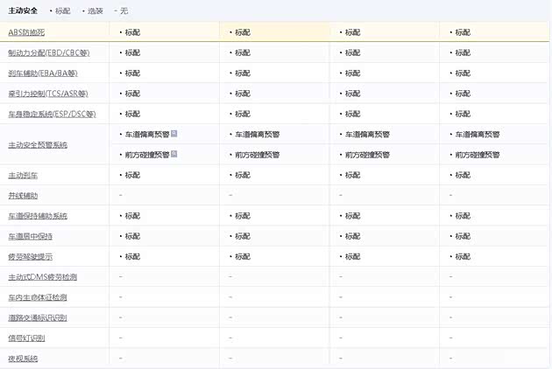The image size is (552, 369).
Task: Open the 主动刹车 feature link
Action: pos(25,175)
